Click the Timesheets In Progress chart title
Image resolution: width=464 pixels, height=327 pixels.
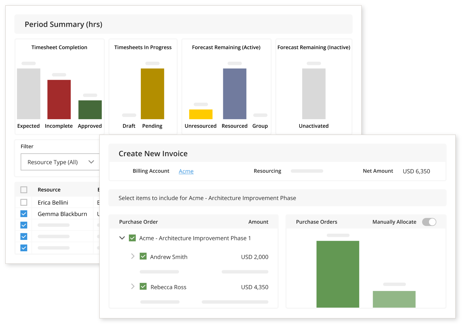point(143,47)
